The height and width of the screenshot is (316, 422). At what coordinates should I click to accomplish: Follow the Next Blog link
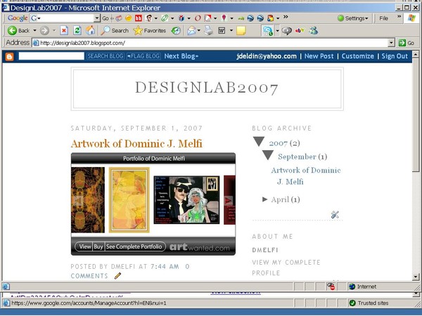(181, 56)
